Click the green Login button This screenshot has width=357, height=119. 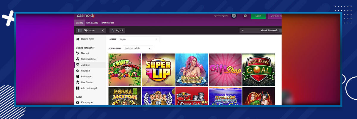[258, 16]
